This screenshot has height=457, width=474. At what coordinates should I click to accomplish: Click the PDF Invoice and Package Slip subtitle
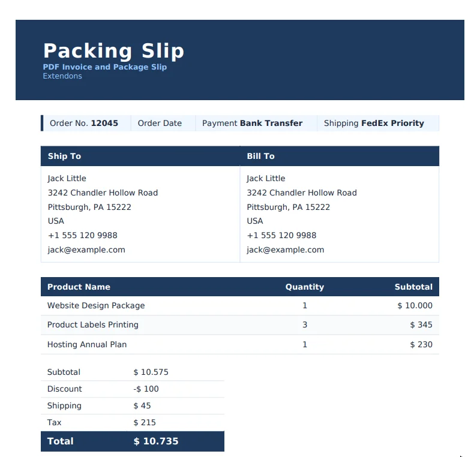coord(104,67)
